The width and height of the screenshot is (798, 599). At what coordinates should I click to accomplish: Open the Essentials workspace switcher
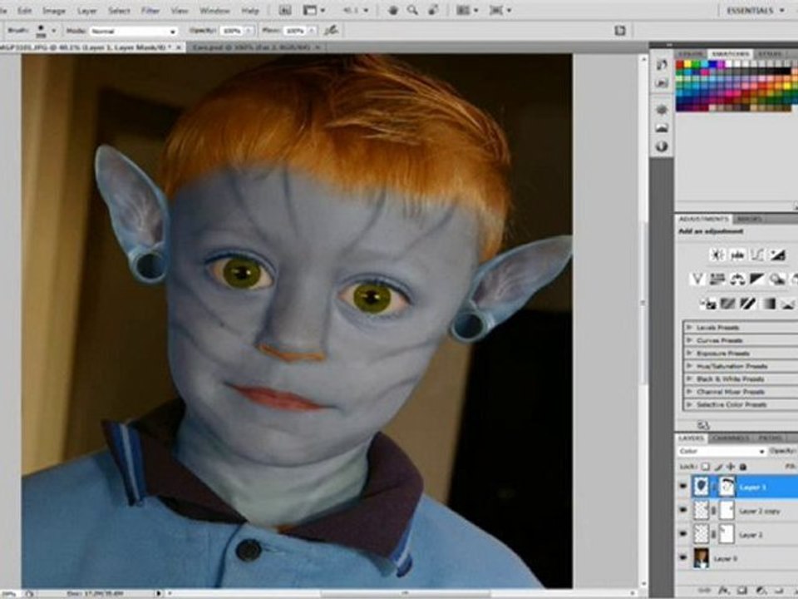click(756, 10)
